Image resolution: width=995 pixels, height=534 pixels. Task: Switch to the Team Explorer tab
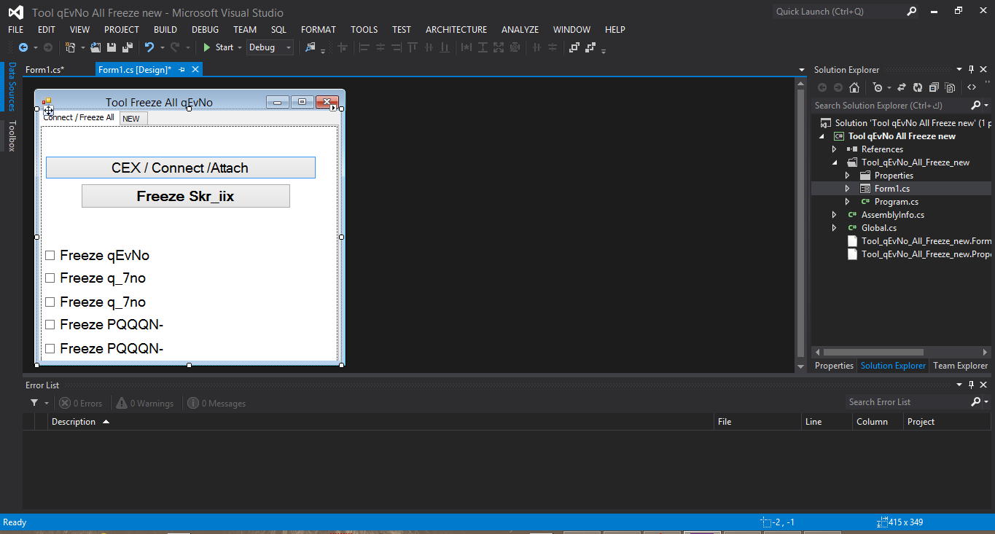click(x=961, y=366)
